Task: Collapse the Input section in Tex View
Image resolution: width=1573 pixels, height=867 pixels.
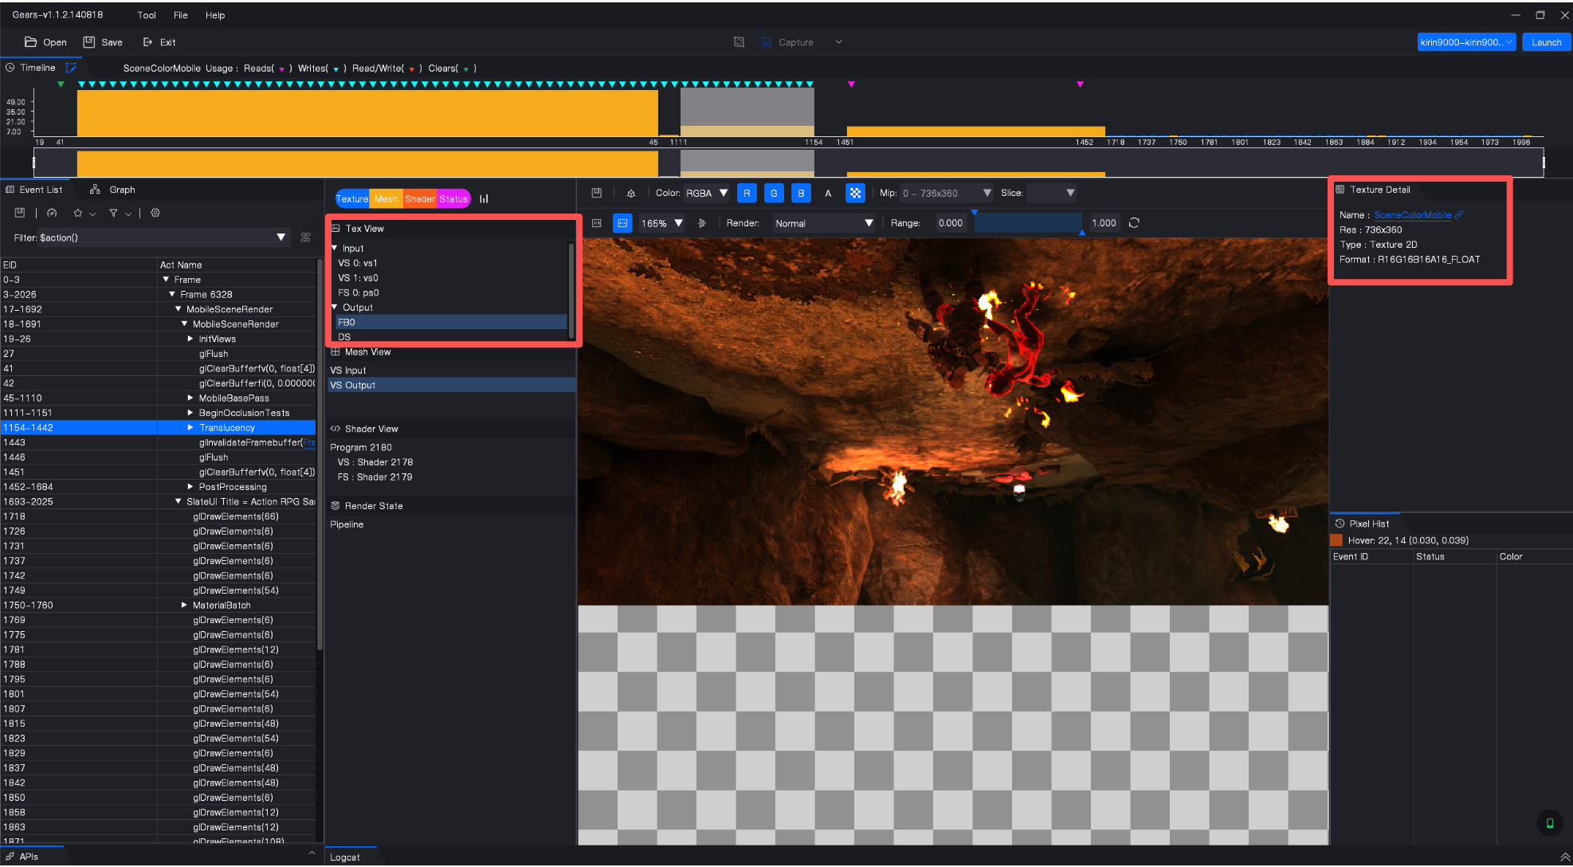Action: (335, 248)
